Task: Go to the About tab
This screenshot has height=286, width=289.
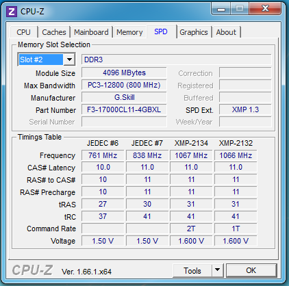Action: tap(226, 32)
